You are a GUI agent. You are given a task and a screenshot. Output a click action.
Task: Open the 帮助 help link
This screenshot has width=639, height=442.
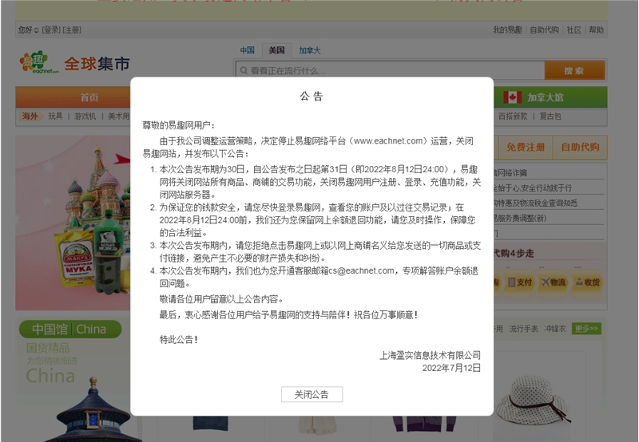click(596, 30)
